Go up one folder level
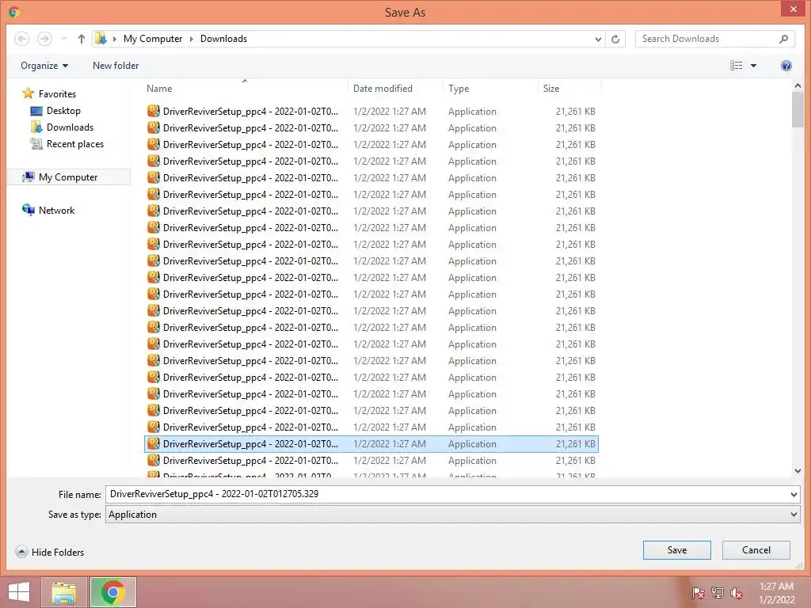This screenshot has height=608, width=811. coord(82,39)
